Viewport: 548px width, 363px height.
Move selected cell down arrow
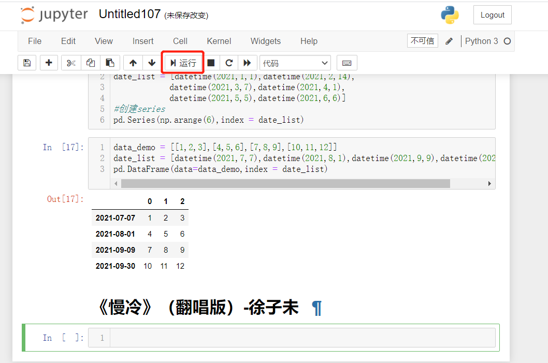152,63
